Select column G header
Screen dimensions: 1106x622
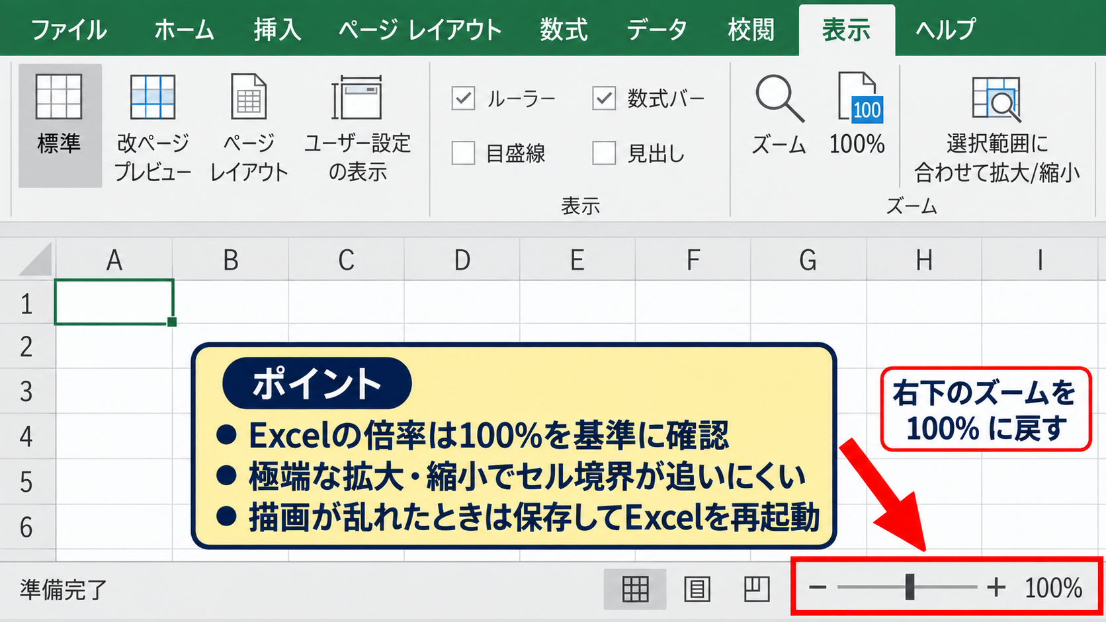click(x=808, y=260)
